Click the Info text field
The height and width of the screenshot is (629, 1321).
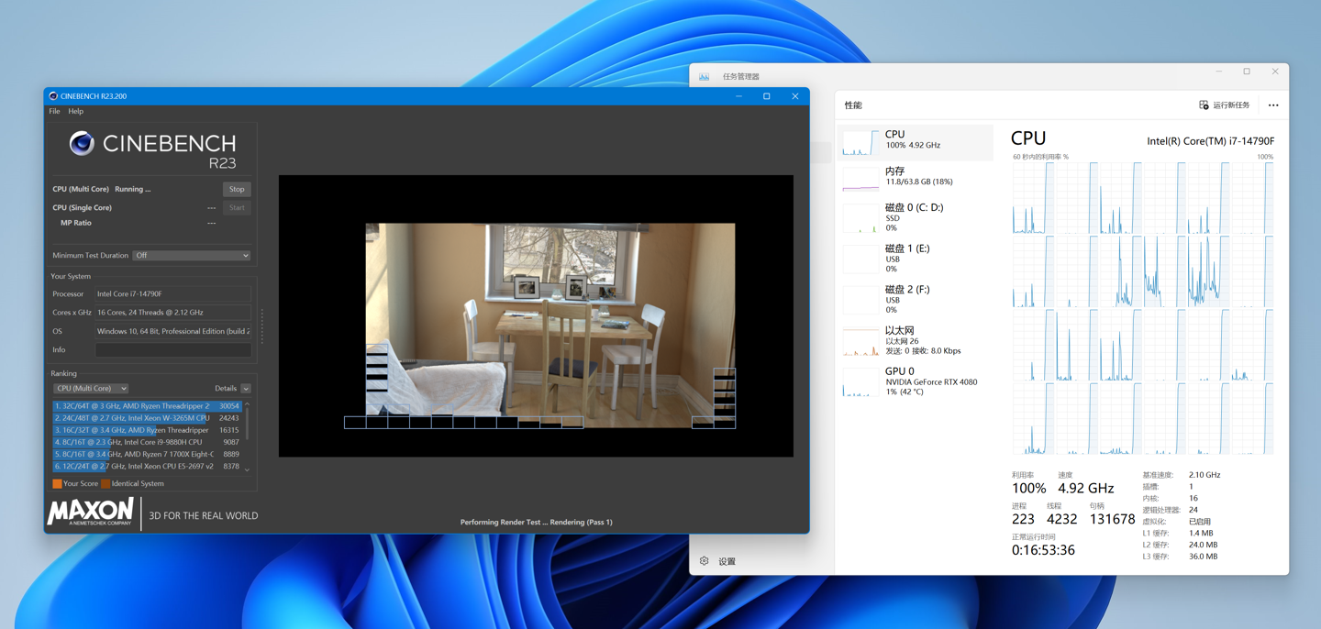tap(172, 350)
